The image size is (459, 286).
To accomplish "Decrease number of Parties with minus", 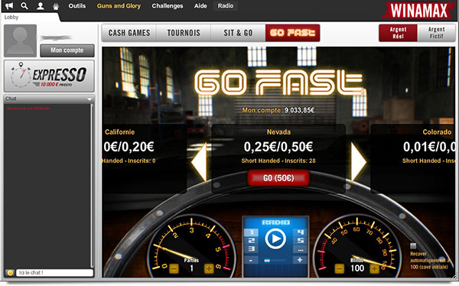I will coord(174,268).
